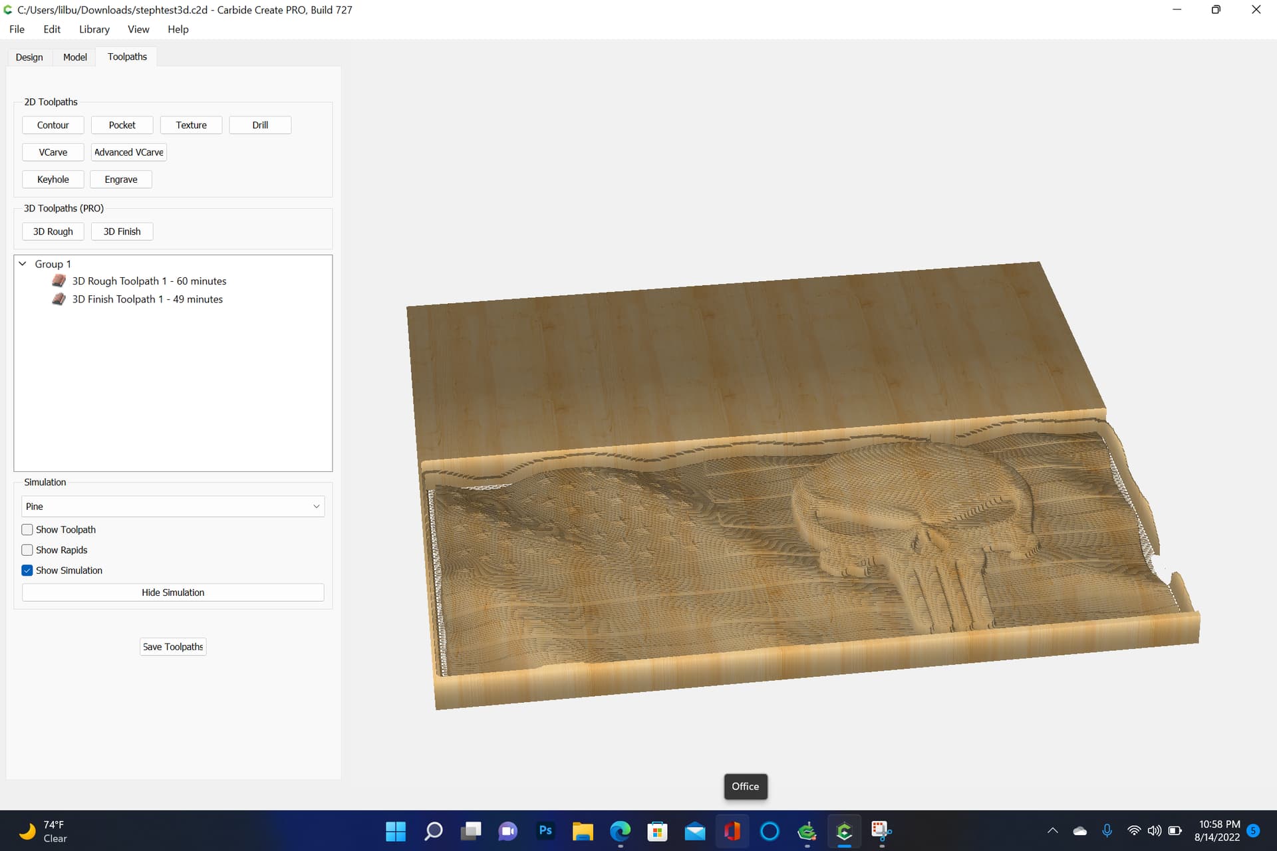
Task: Click the Advanced VCarve button
Action: point(128,152)
